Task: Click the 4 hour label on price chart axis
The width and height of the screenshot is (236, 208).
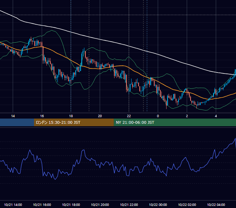Action: (216, 116)
